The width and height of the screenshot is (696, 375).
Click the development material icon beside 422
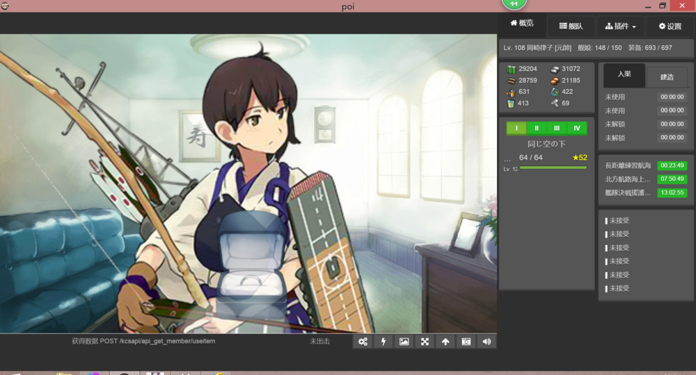point(555,92)
